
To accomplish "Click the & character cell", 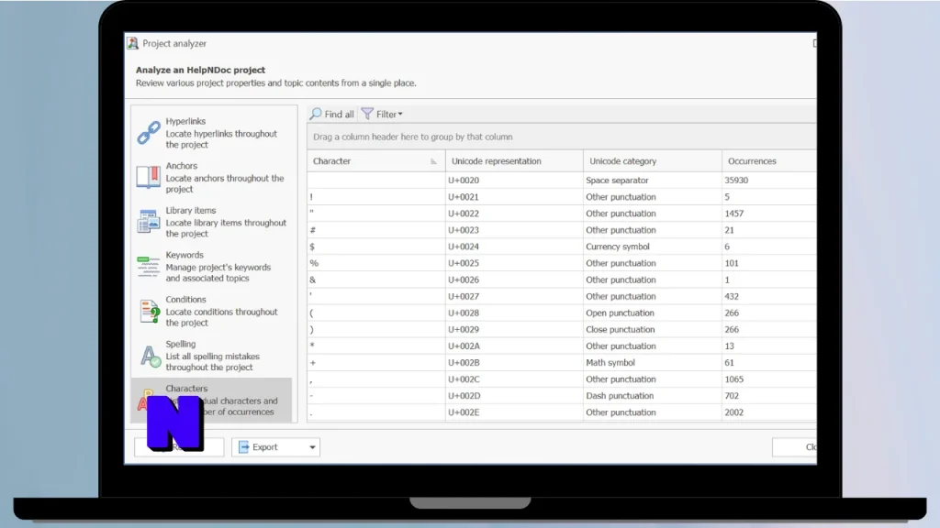I will pyautogui.click(x=375, y=280).
